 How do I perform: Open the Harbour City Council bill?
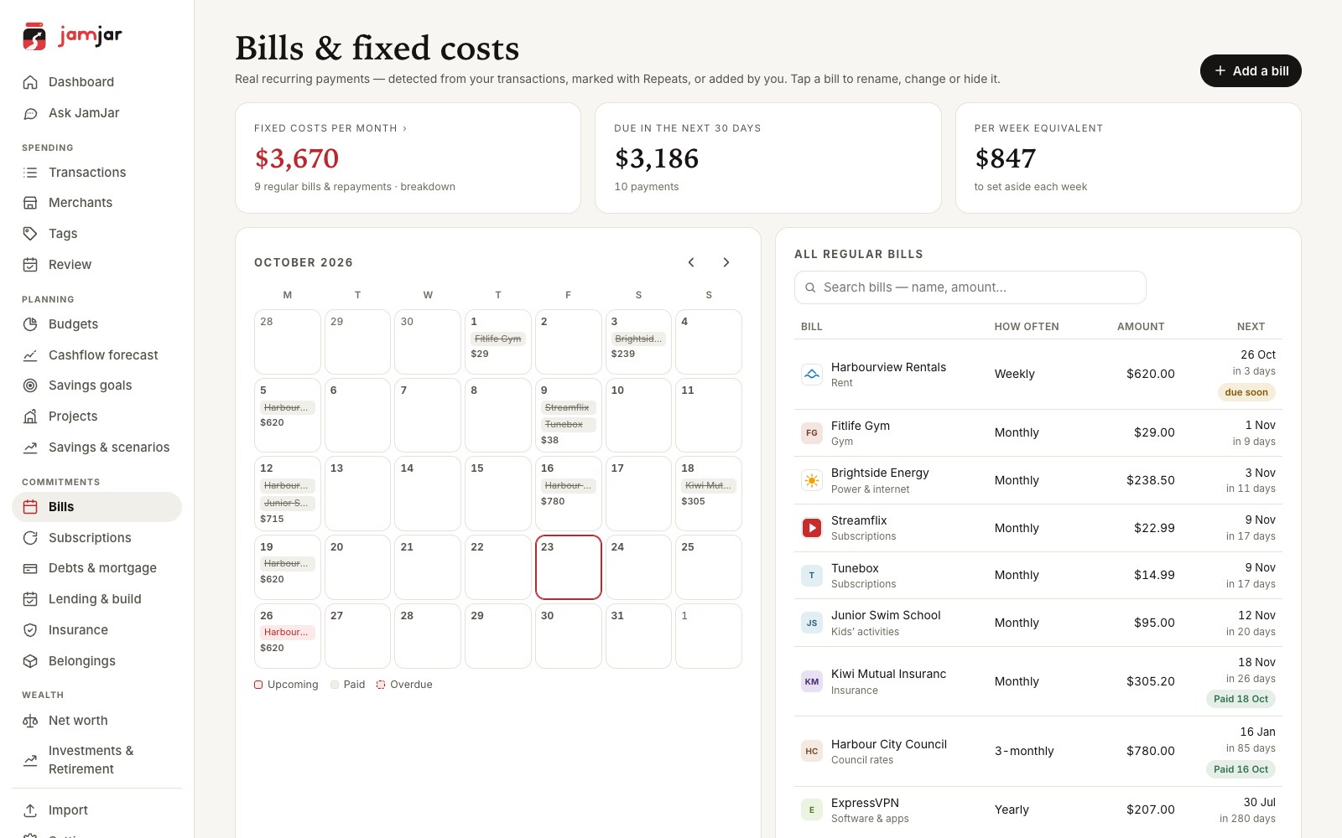(1038, 752)
